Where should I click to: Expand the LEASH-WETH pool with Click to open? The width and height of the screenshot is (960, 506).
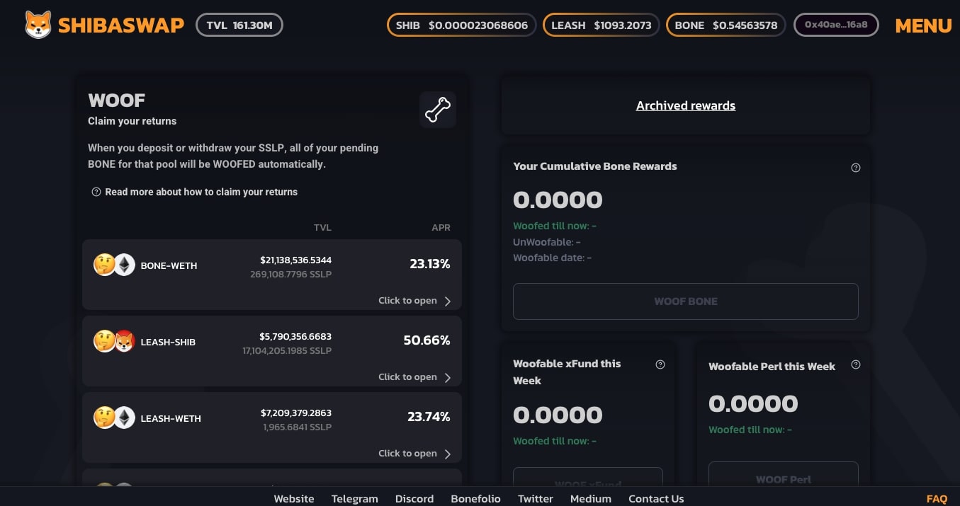click(414, 454)
